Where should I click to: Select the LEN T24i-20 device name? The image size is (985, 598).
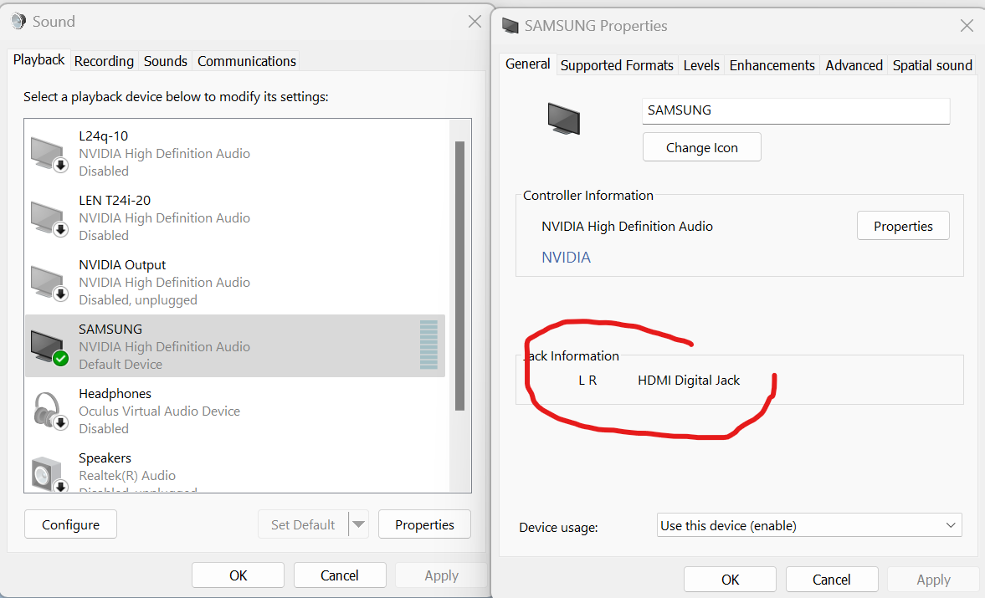115,200
